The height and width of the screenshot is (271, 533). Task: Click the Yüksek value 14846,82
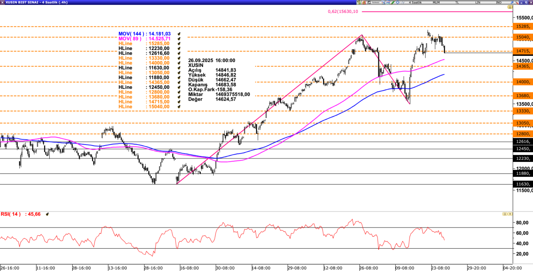pos(226,75)
